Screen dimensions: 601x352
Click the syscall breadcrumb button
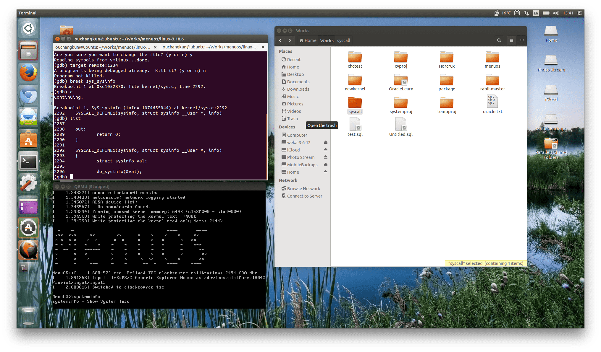pyautogui.click(x=343, y=40)
